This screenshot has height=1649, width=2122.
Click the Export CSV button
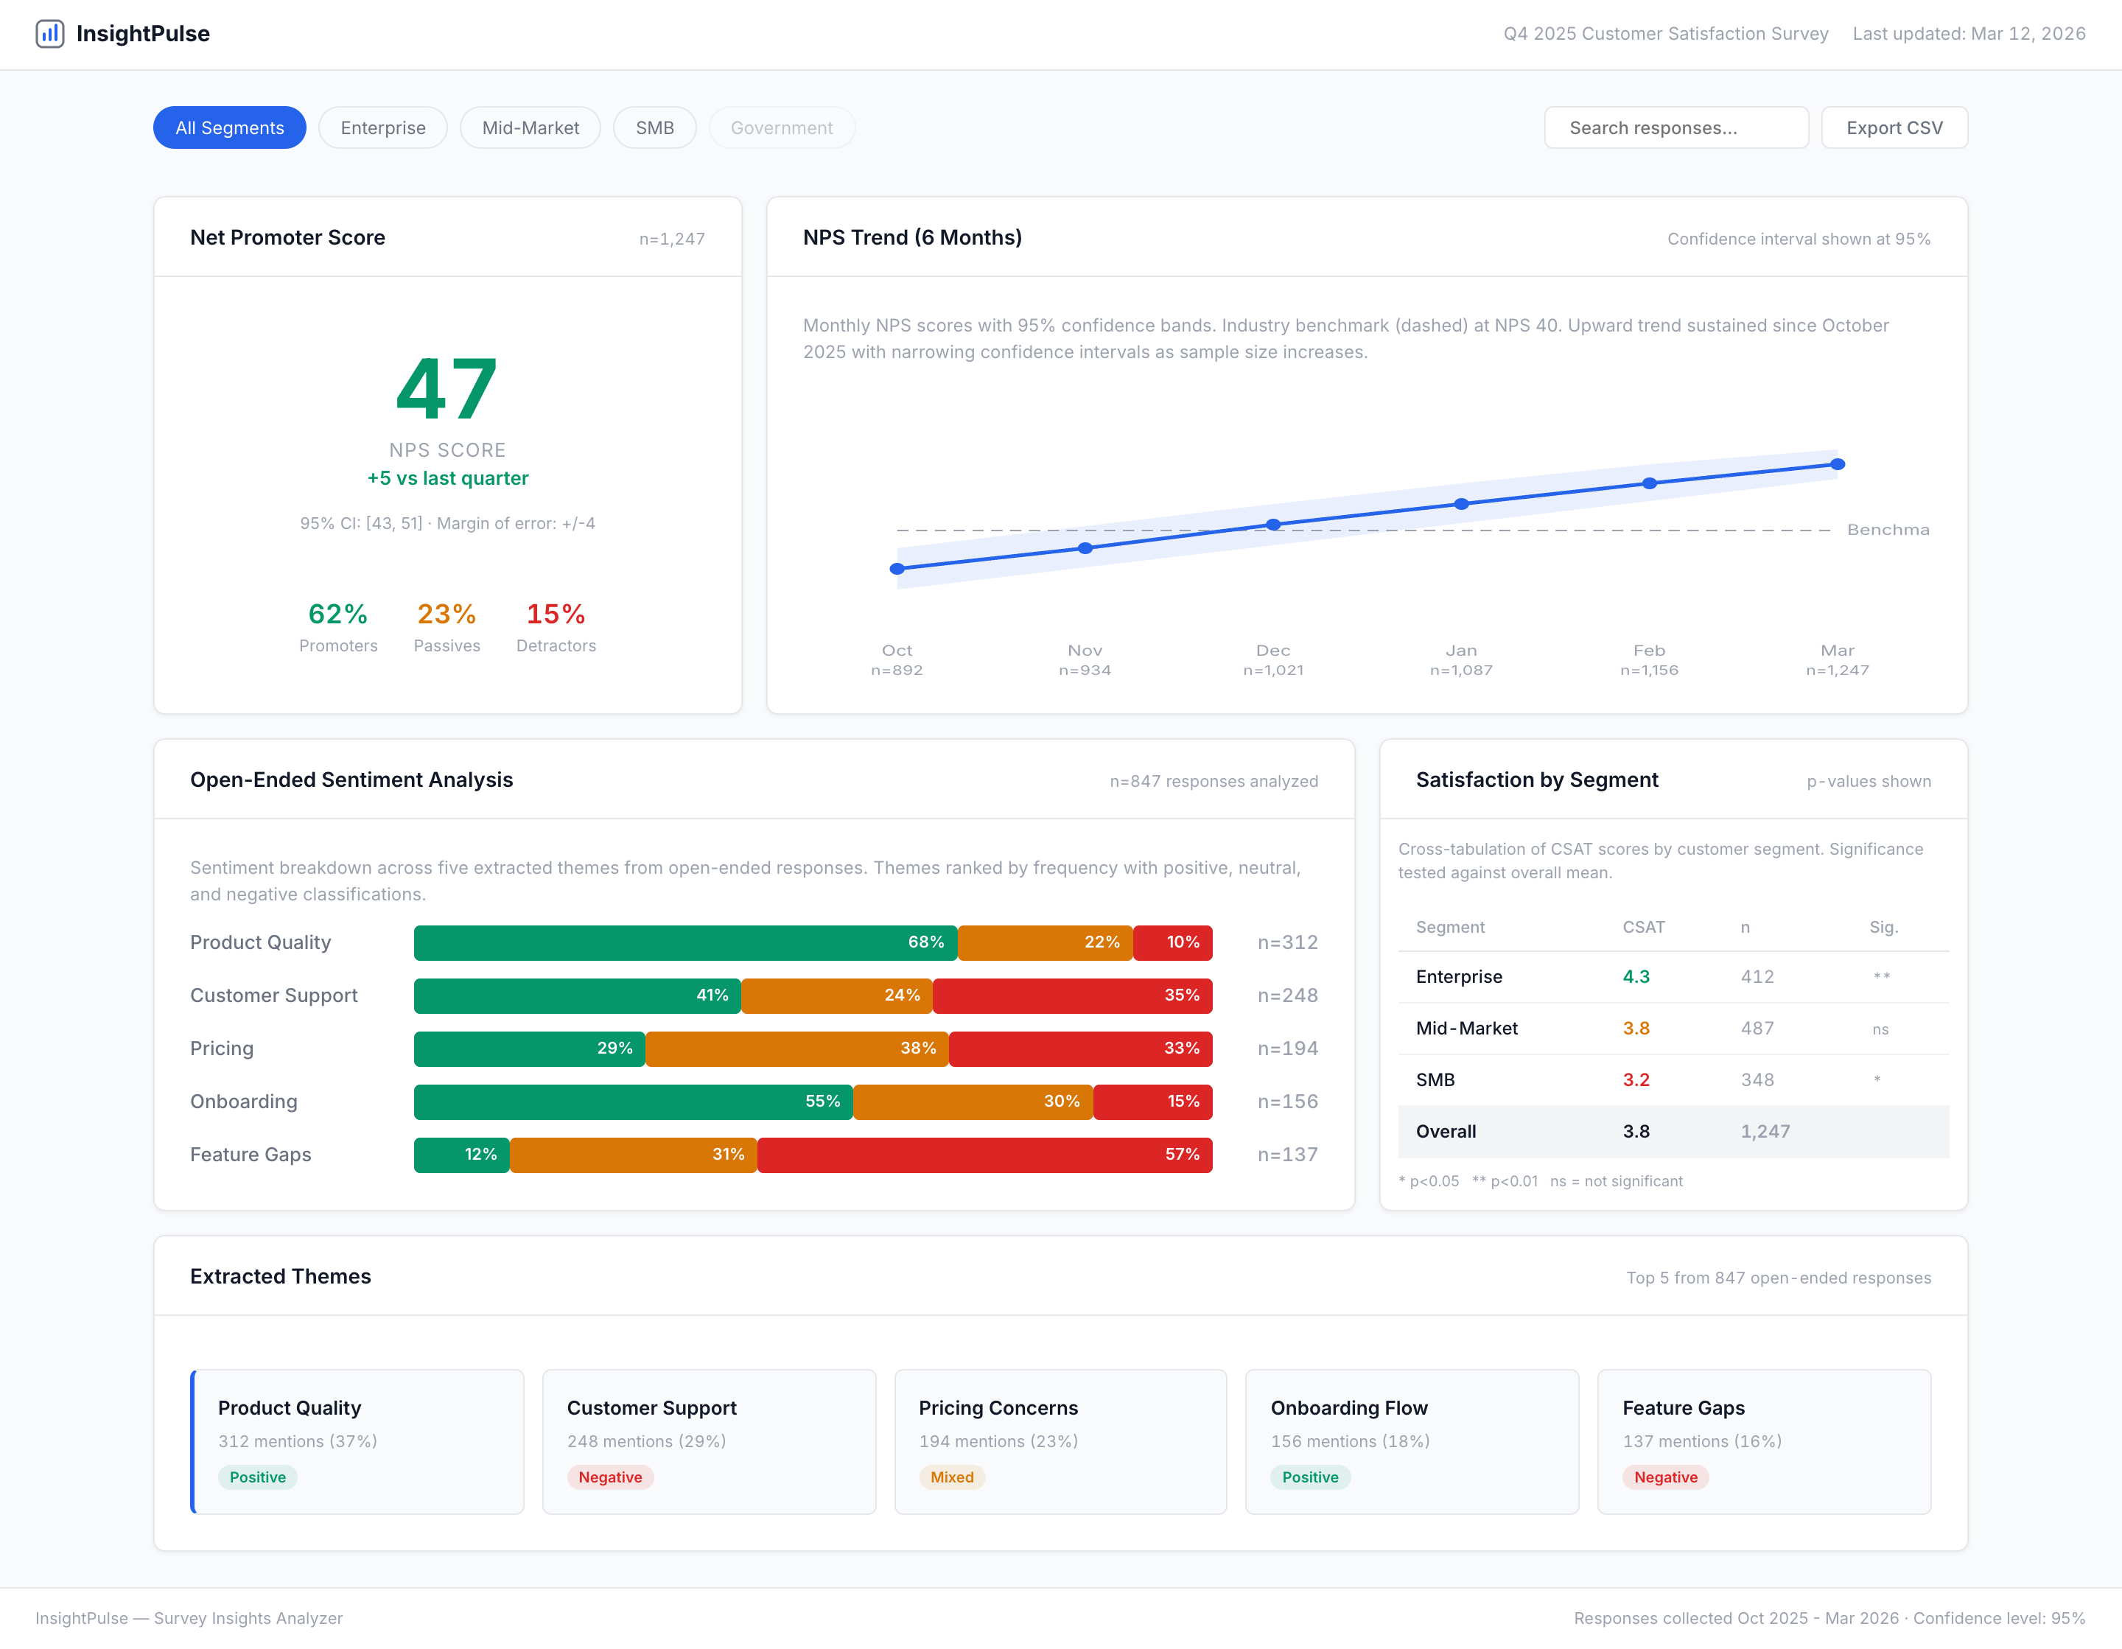(1893, 127)
